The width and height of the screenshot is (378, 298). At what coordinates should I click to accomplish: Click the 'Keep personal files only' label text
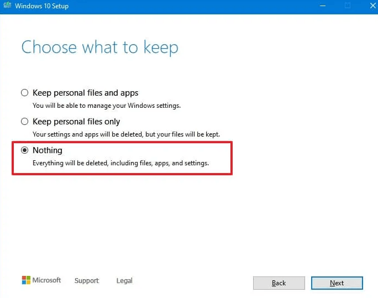pyautogui.click(x=76, y=122)
